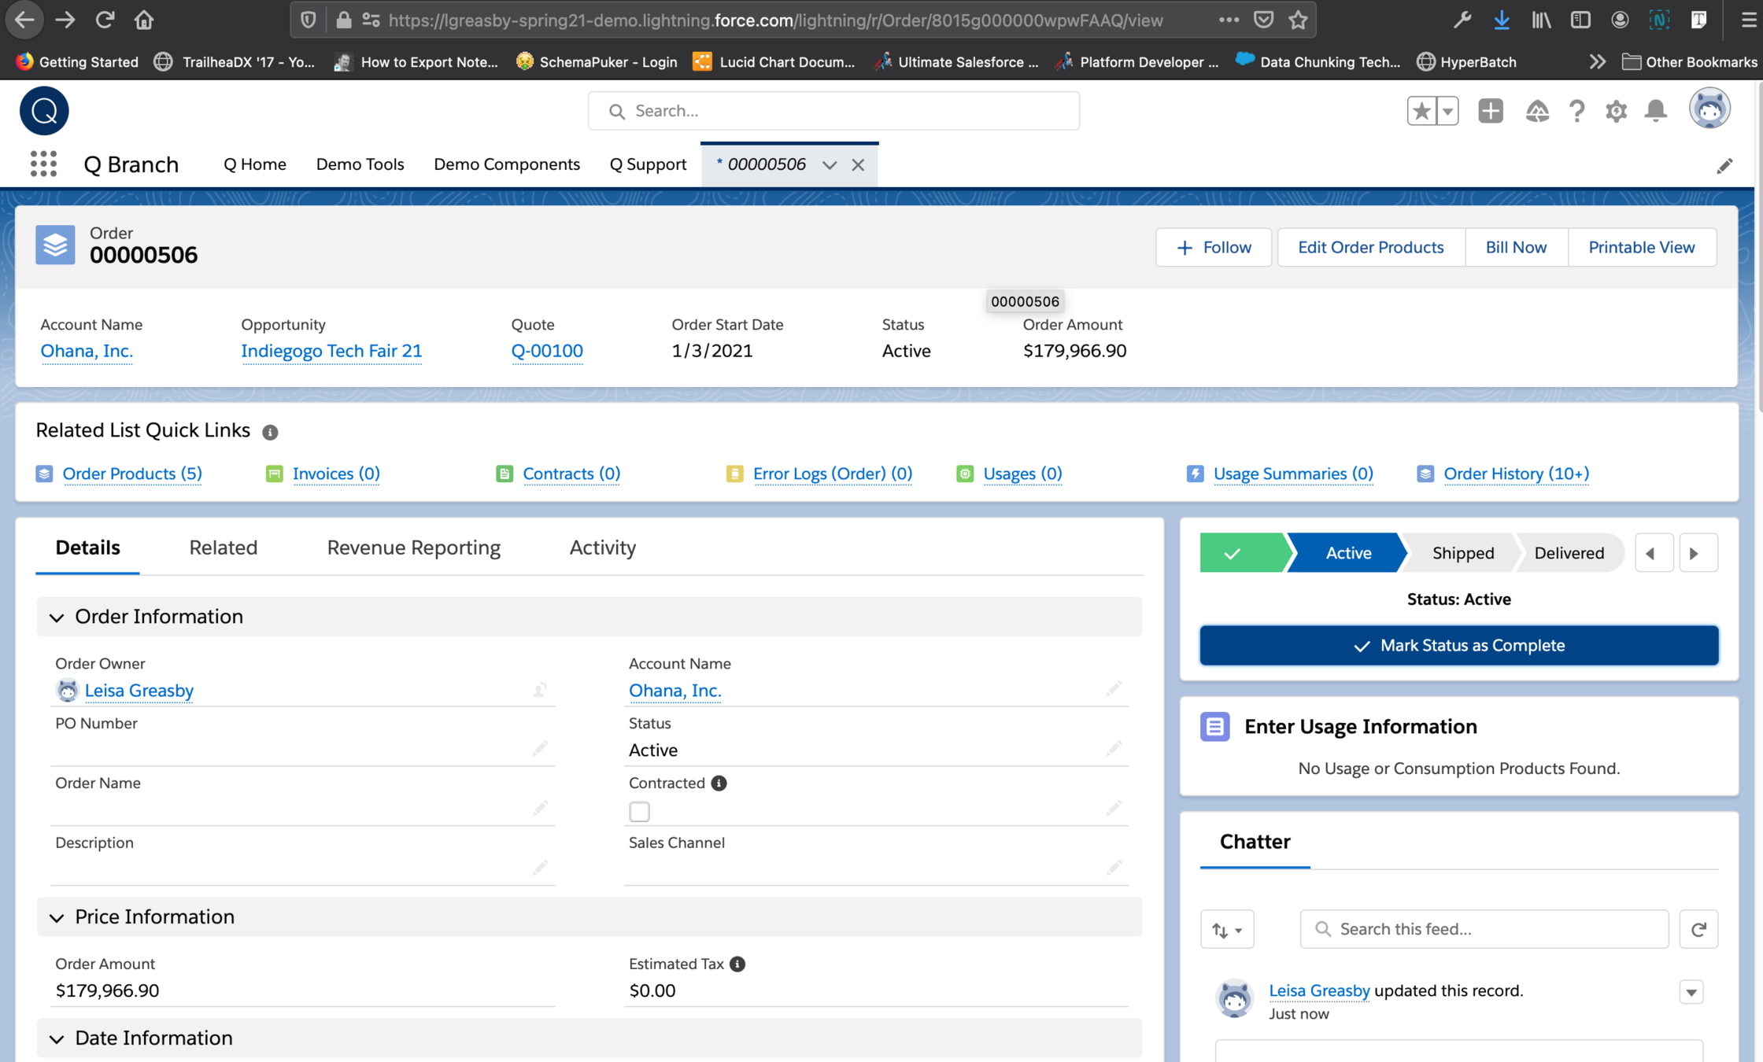Select the Shipped stage in path
1763x1062 pixels.
(x=1462, y=553)
